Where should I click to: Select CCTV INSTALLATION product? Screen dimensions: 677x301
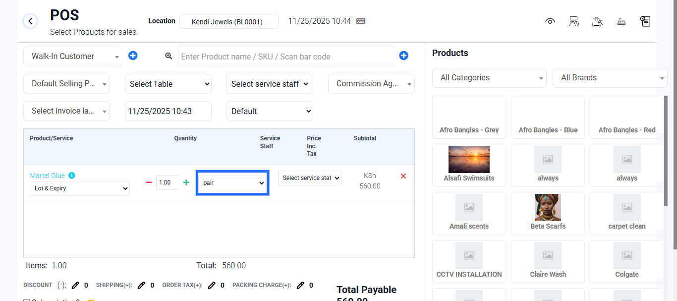(469, 261)
